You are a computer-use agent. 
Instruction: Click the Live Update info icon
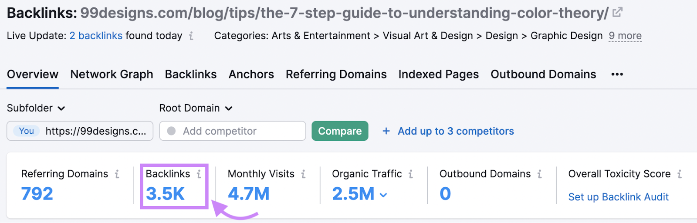pyautogui.click(x=191, y=36)
